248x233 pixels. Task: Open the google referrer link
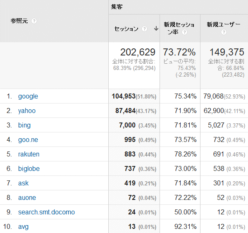click(28, 96)
